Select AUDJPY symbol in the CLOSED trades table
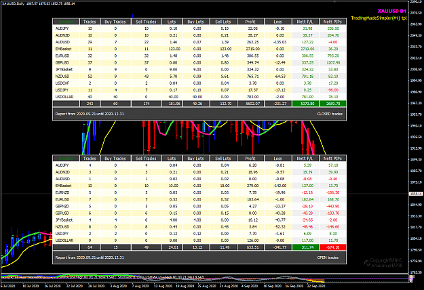 [62, 28]
